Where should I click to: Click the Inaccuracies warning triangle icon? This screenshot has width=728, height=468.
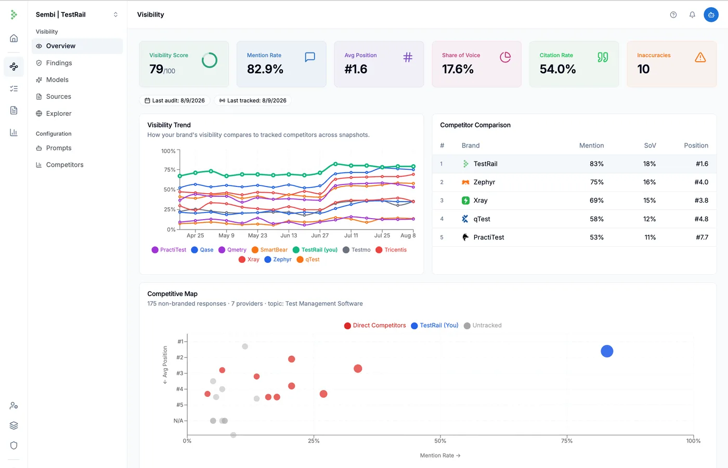click(x=700, y=57)
